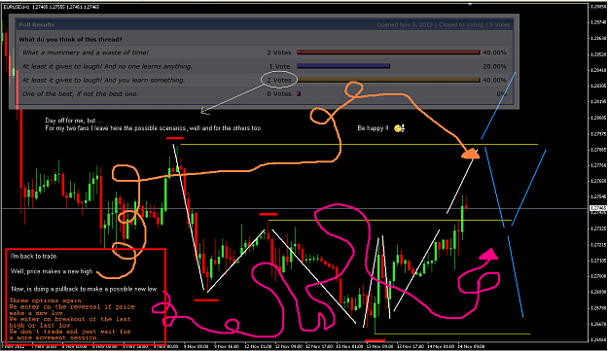This screenshot has width=608, height=351.
Task: Click the orange bar for 'you learn something' option
Action: point(388,80)
